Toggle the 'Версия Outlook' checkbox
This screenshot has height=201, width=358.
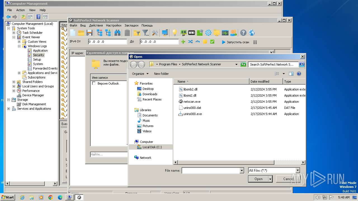(x=94, y=83)
